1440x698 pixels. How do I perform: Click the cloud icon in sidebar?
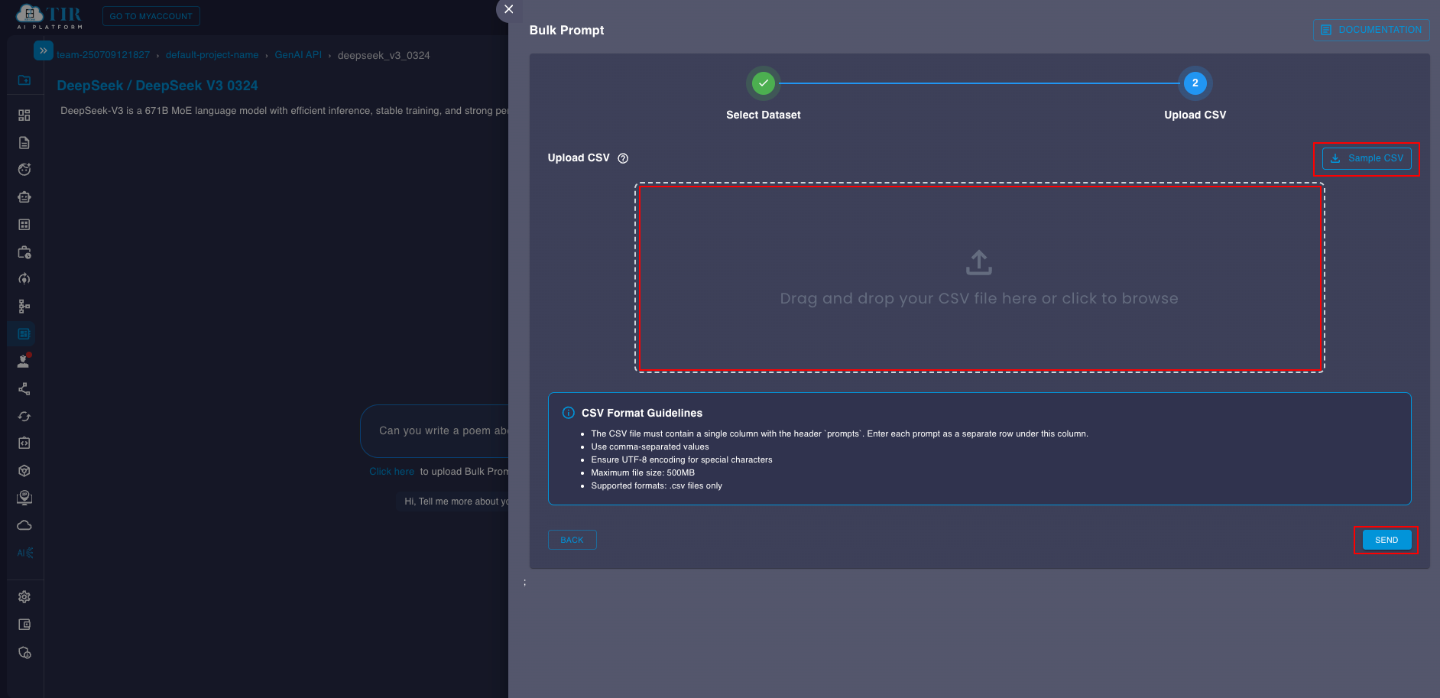coord(24,525)
